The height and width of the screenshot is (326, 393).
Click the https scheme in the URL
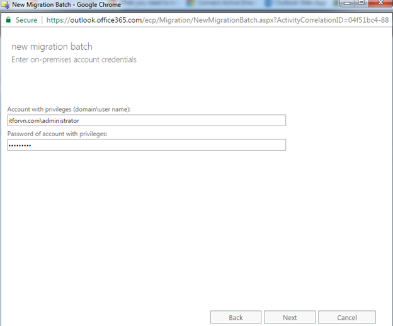57,20
